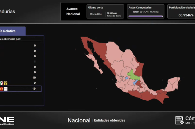
Task: Click the white Morena party logo
Action: (x=6, y=89)
